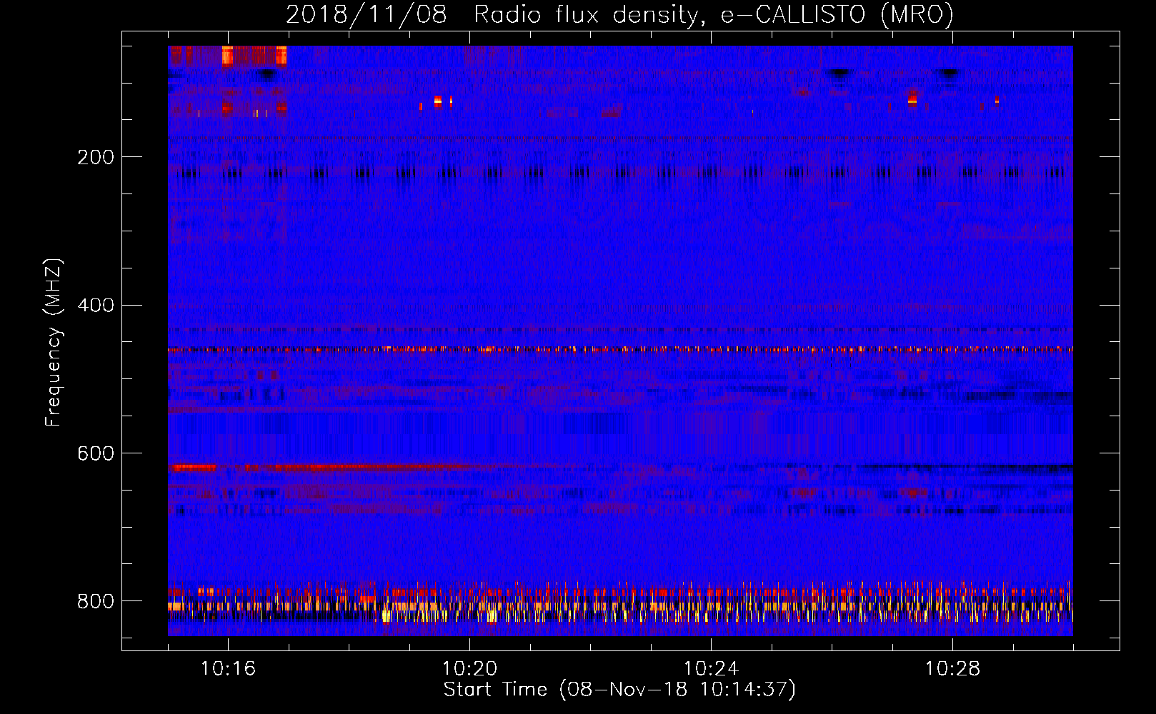Click the 600 frequency tick label
This screenshot has width=1156, height=714.
(96, 454)
